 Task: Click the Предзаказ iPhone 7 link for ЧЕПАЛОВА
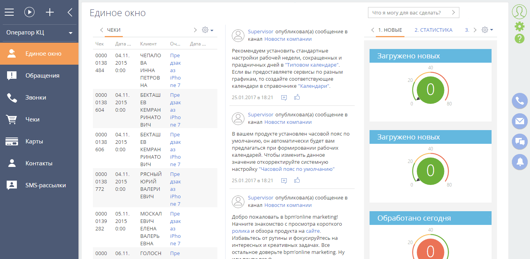pyautogui.click(x=175, y=71)
